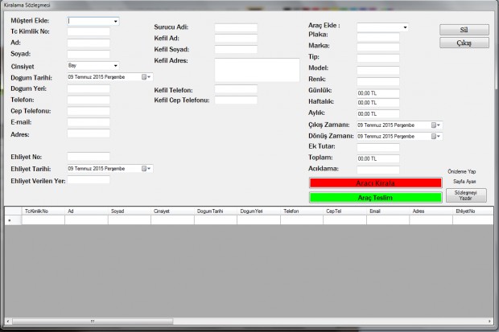This screenshot has width=499, height=332.
Task: Open the Sayfa Ayarı link
Action: [x=464, y=182]
